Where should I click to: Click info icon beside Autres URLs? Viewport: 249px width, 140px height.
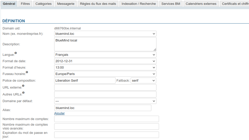coord(24,93)
